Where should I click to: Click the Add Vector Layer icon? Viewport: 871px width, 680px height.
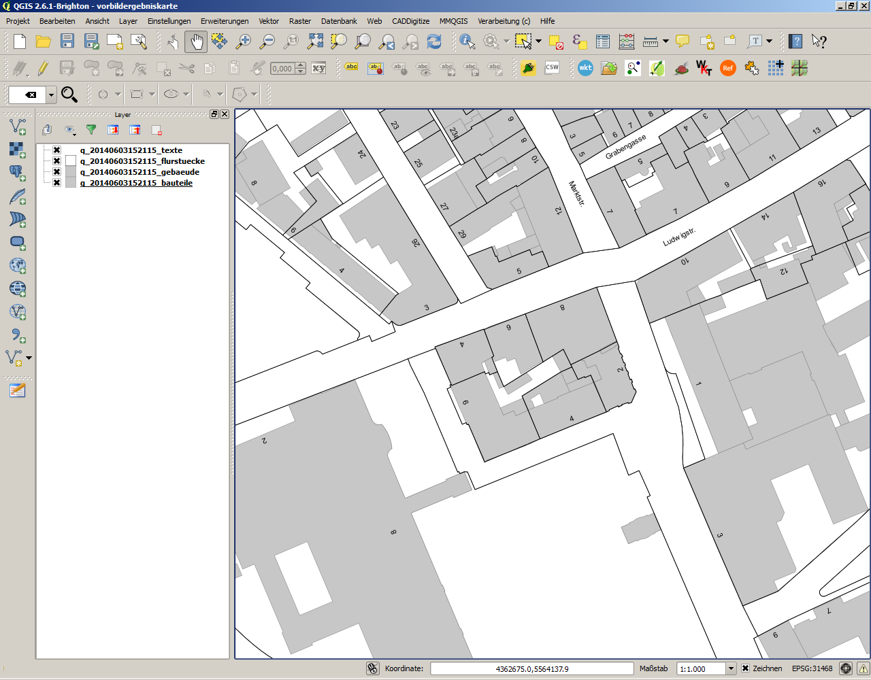[17, 126]
